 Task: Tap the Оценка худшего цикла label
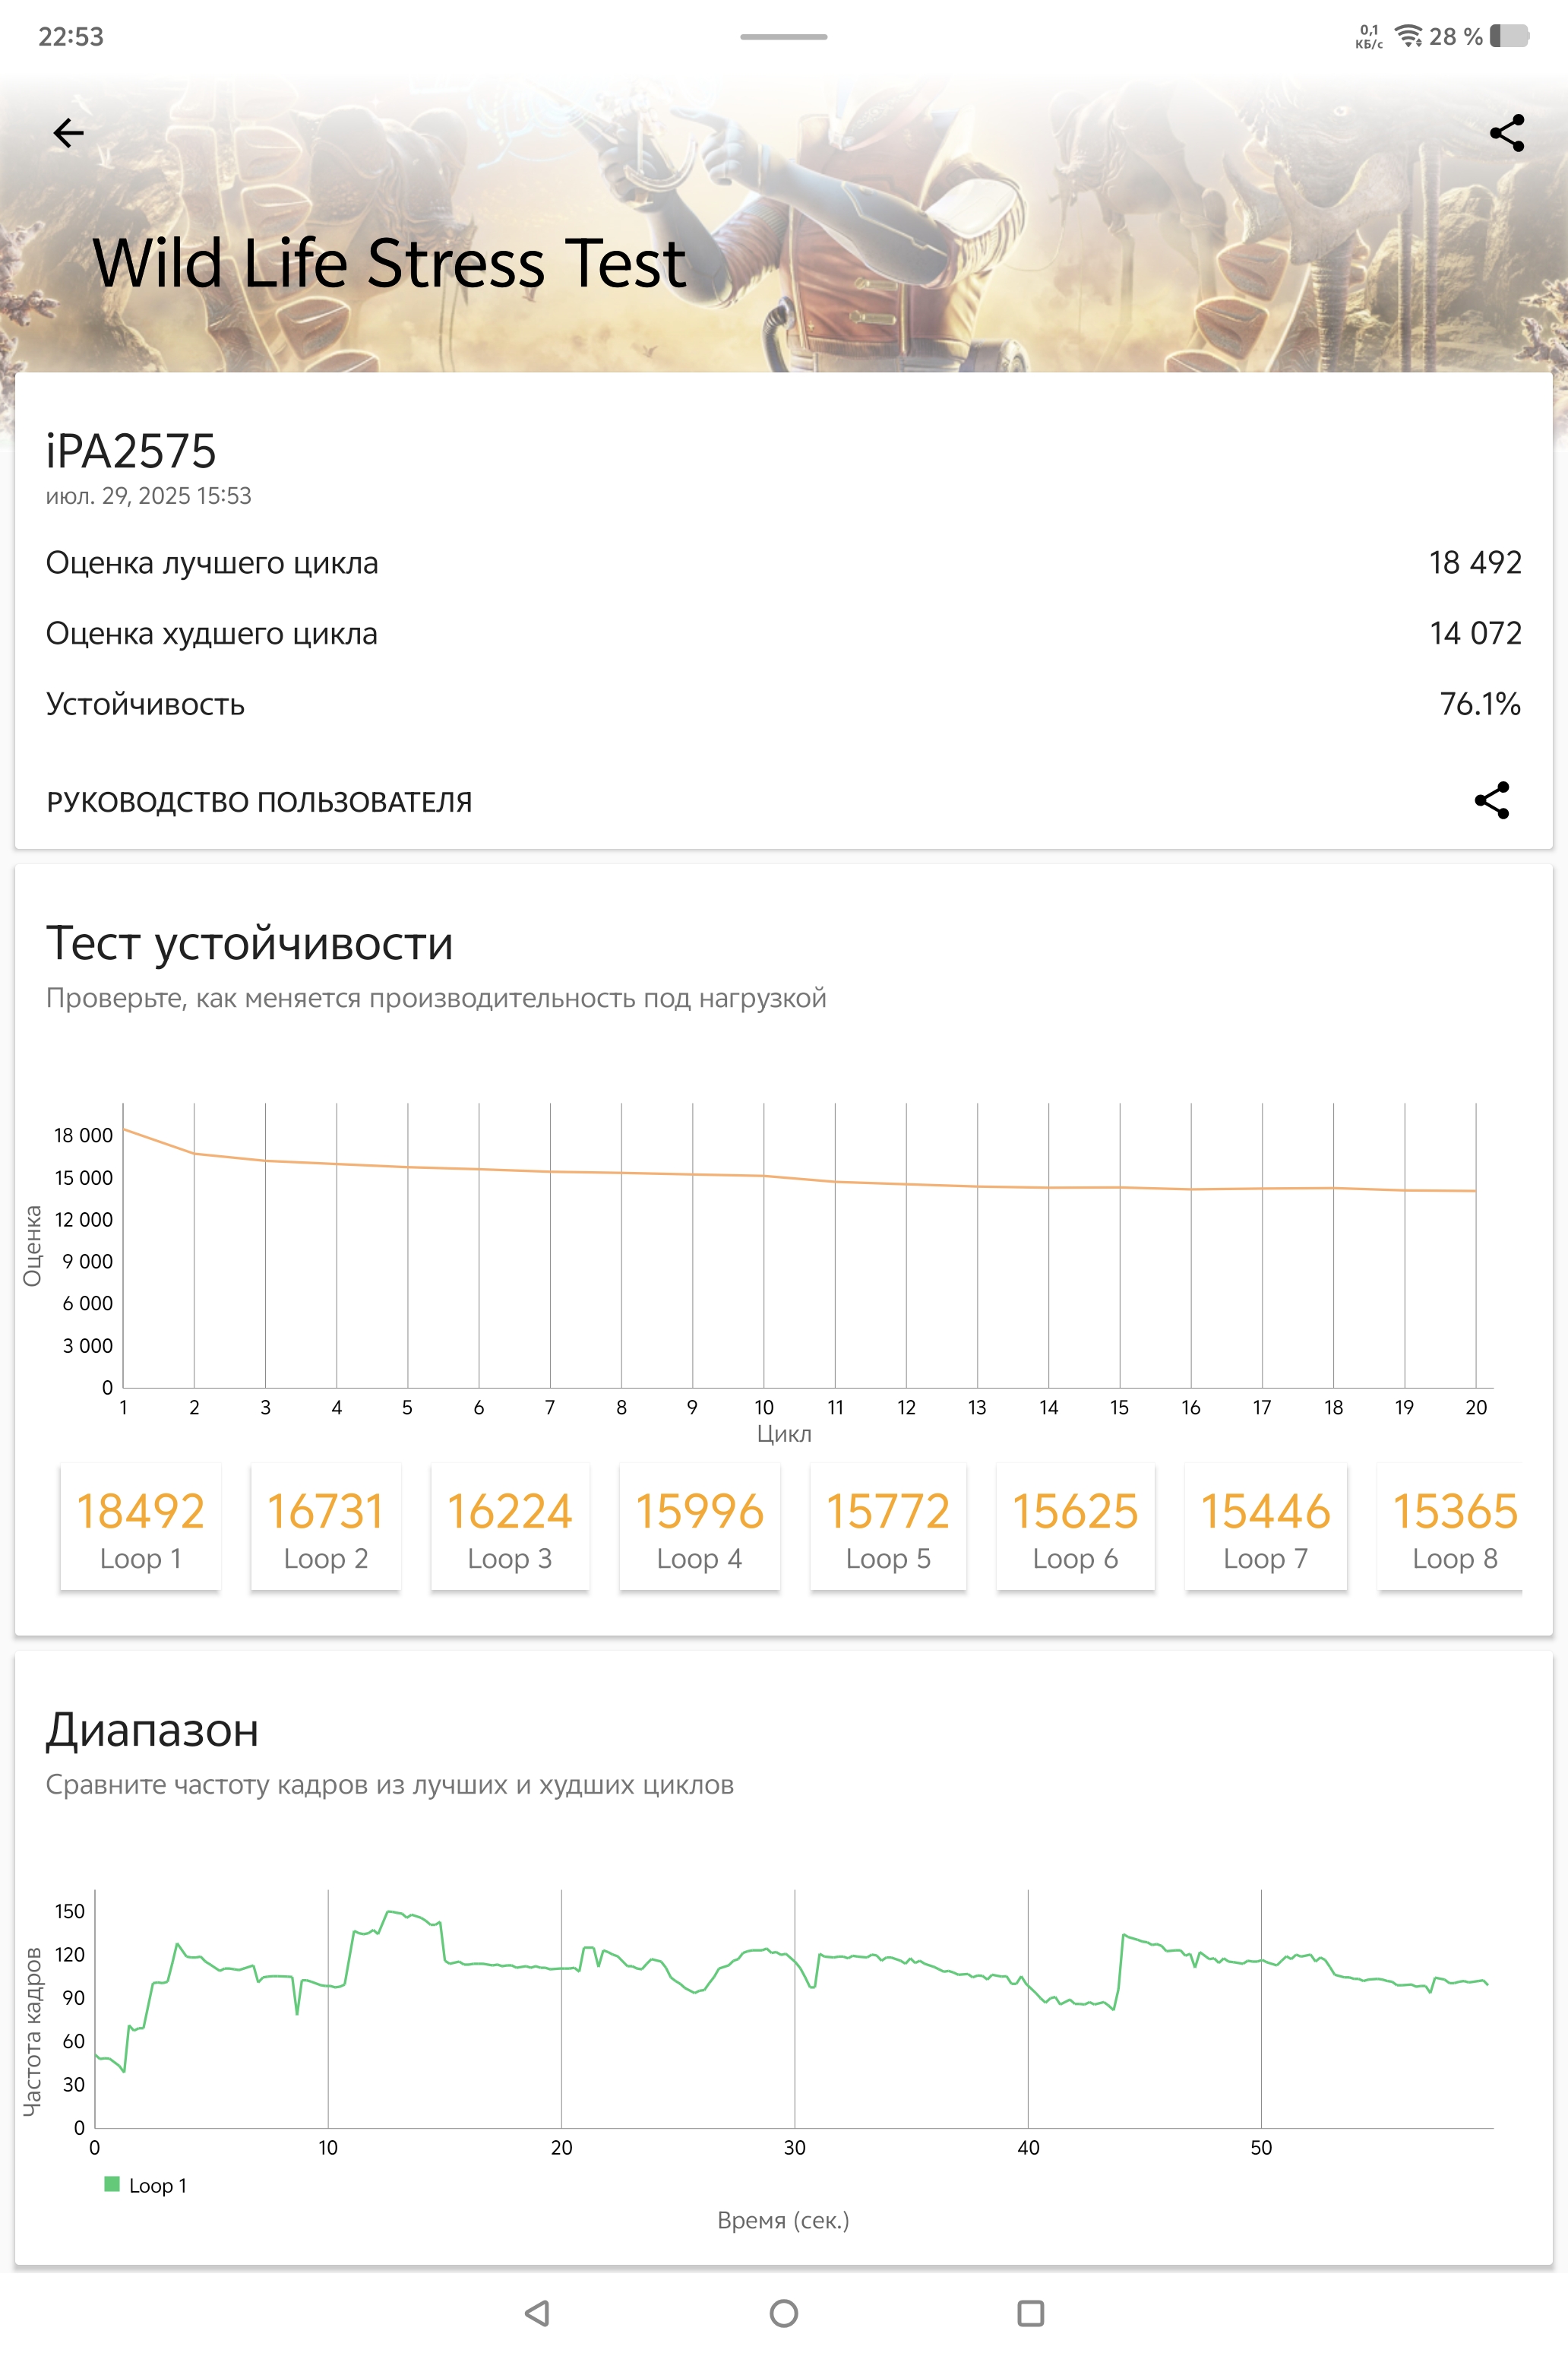click(212, 635)
